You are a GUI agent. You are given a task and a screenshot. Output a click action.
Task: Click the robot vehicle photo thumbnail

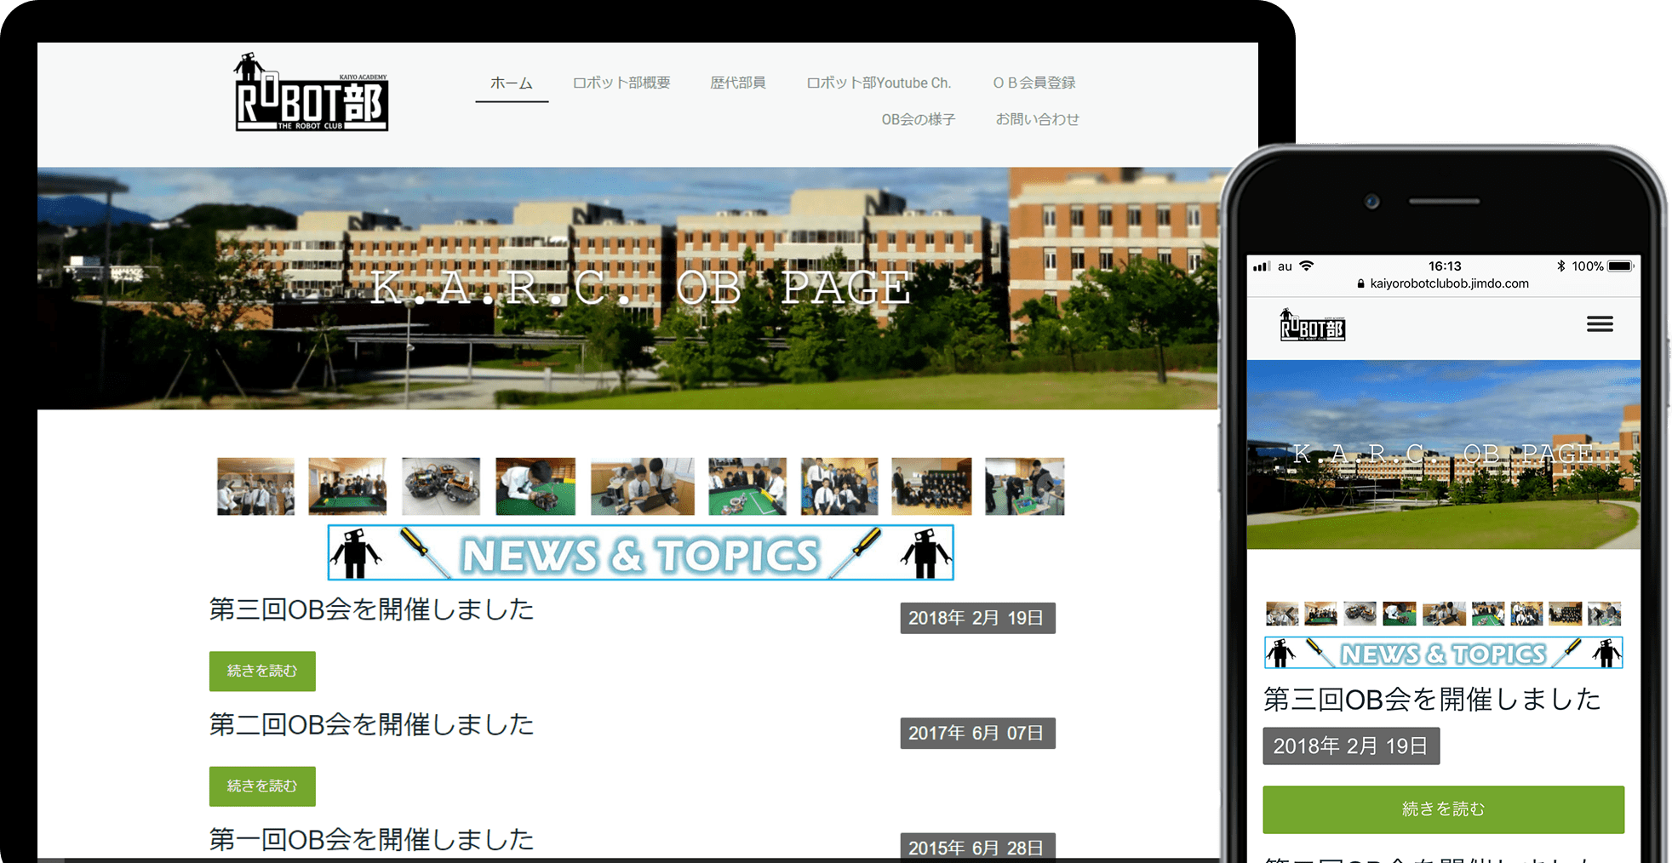pos(442,487)
